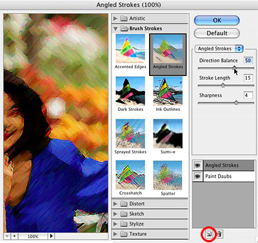Hide the Angled Strokes effect layer
This screenshot has height=243, width=258.
click(x=197, y=165)
